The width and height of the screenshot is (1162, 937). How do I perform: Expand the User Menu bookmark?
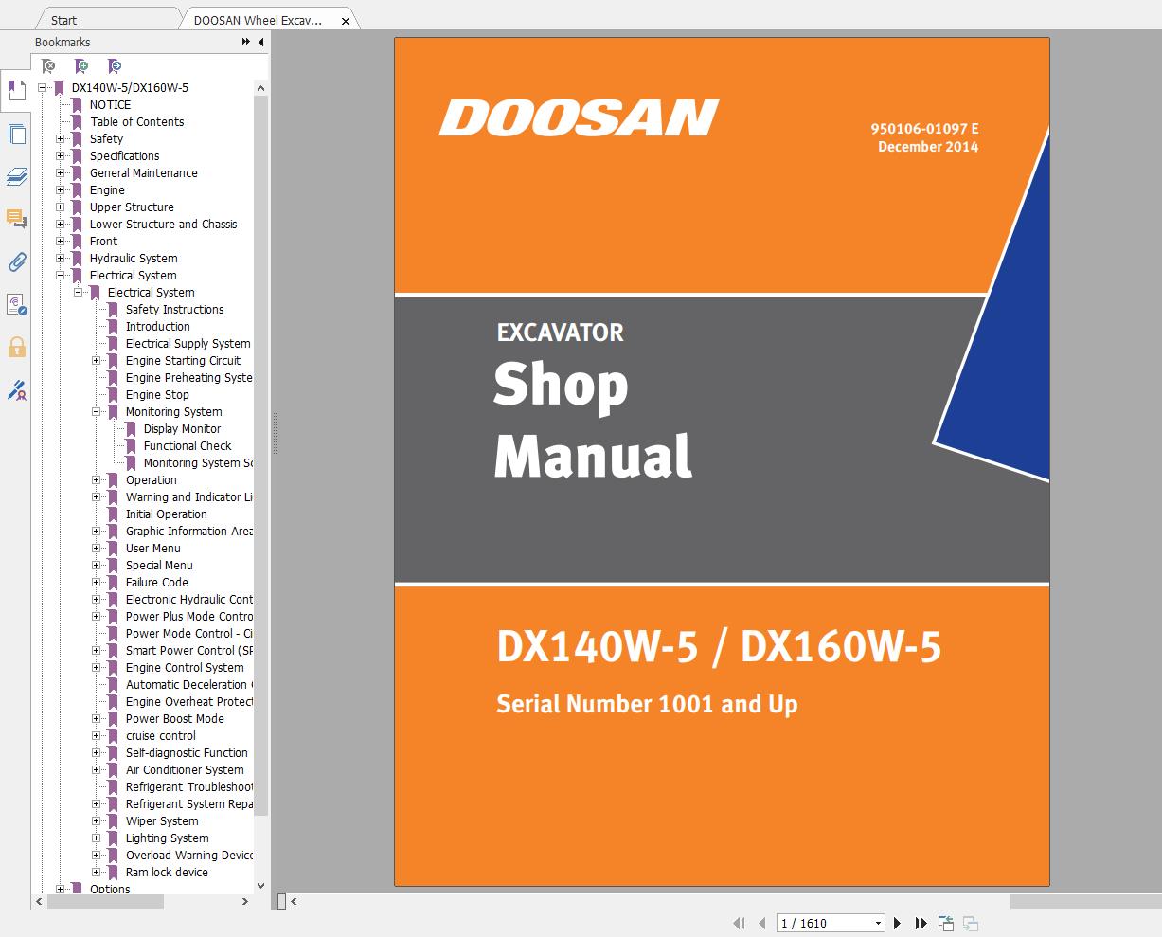click(x=97, y=548)
